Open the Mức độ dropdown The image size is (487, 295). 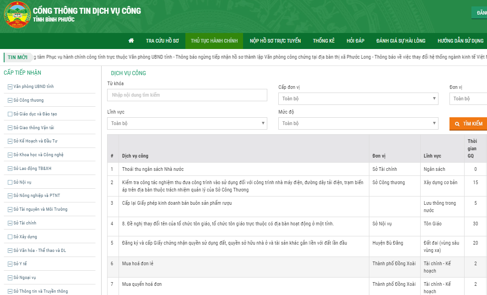tap(358, 123)
